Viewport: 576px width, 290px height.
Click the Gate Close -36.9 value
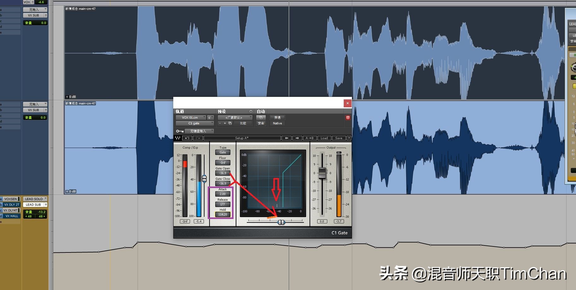223,183
